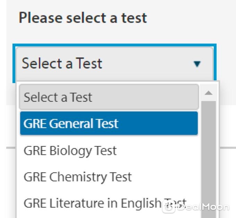Click the Select a Test text in combo box
Screen dimensions: 236x218
pos(62,63)
